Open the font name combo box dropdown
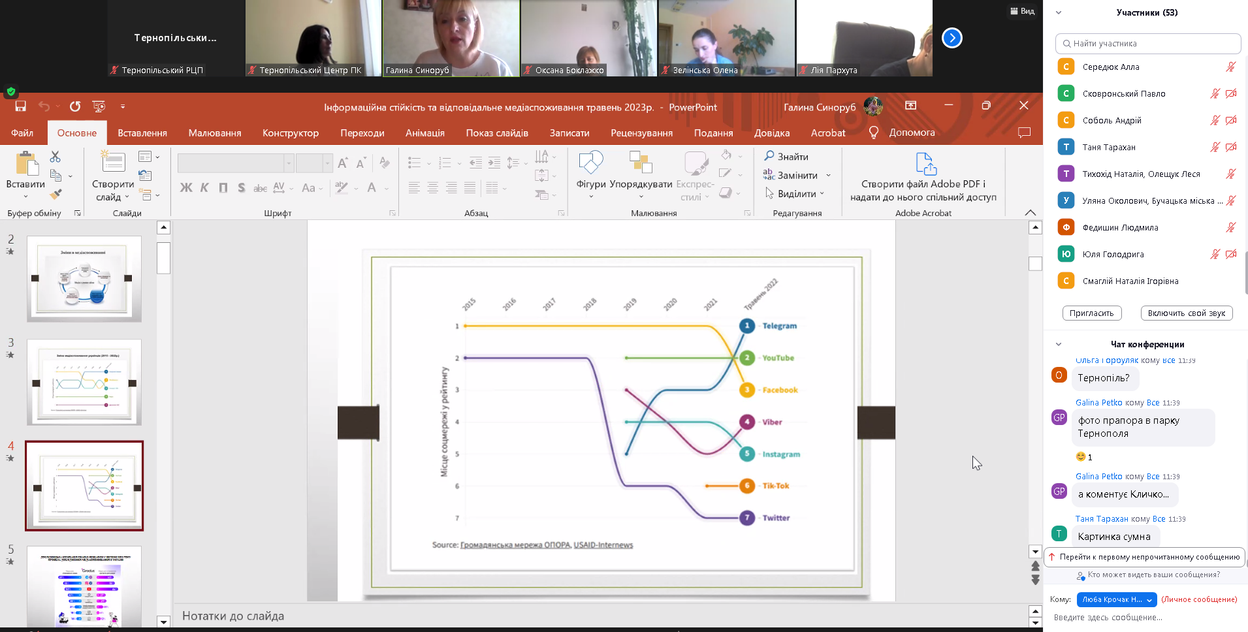The width and height of the screenshot is (1248, 632). tap(288, 163)
